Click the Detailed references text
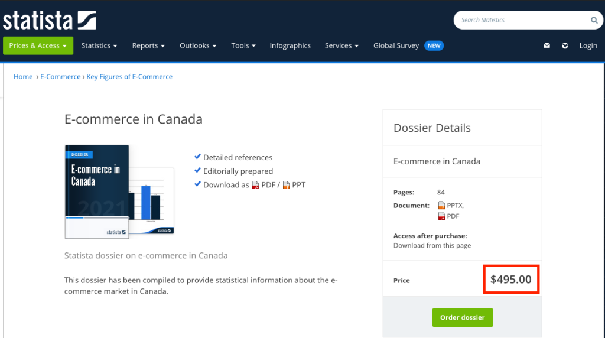 pyautogui.click(x=238, y=157)
